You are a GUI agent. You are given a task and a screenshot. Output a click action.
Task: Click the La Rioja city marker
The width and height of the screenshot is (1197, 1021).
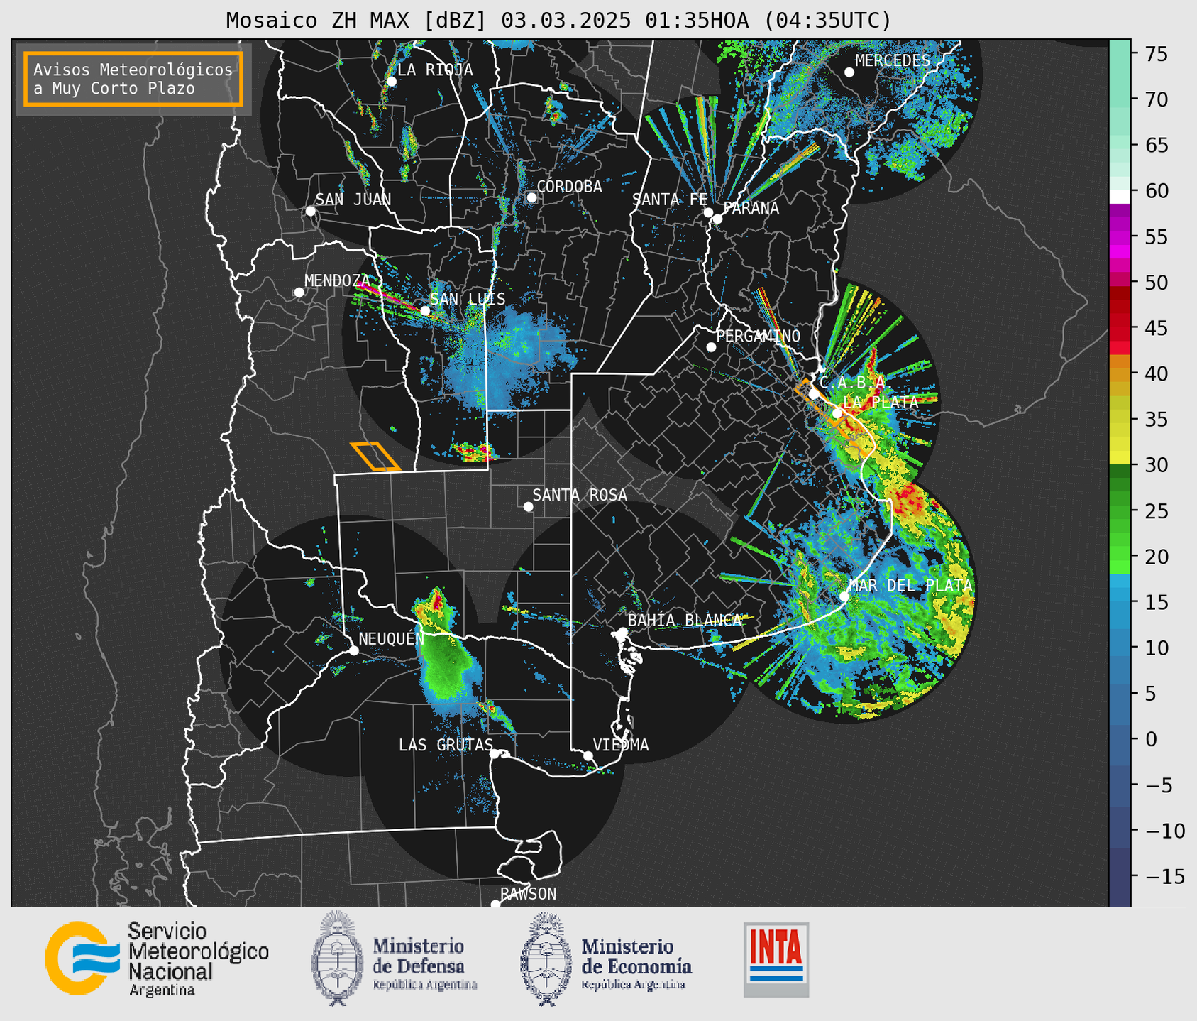tap(392, 82)
